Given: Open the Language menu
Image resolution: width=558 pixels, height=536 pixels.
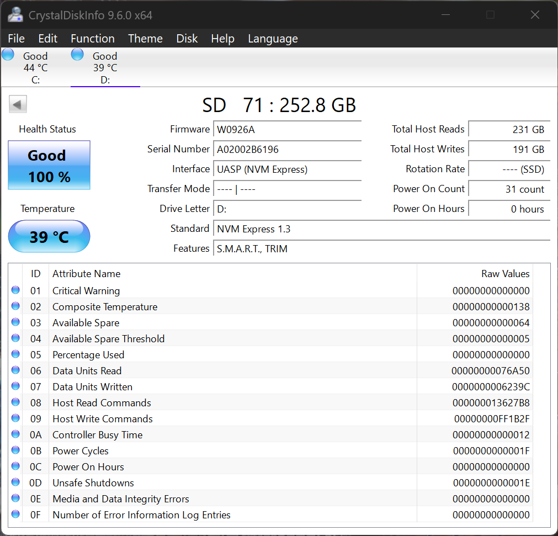Looking at the screenshot, I should (x=273, y=39).
